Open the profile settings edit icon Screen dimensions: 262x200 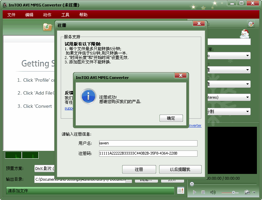(251, 24)
